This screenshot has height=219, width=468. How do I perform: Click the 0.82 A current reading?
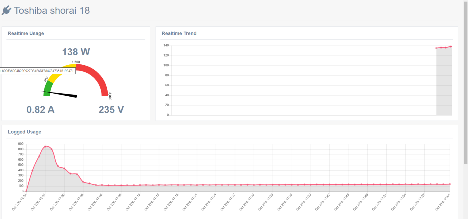click(x=40, y=109)
